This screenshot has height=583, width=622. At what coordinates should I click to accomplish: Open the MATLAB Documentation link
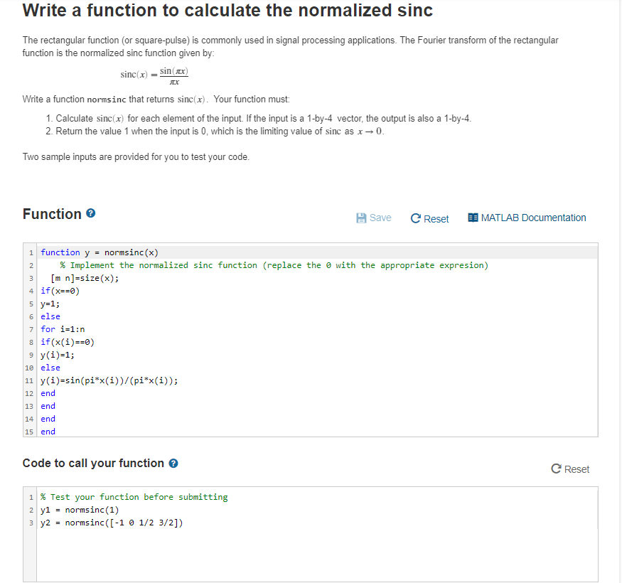[x=527, y=218]
